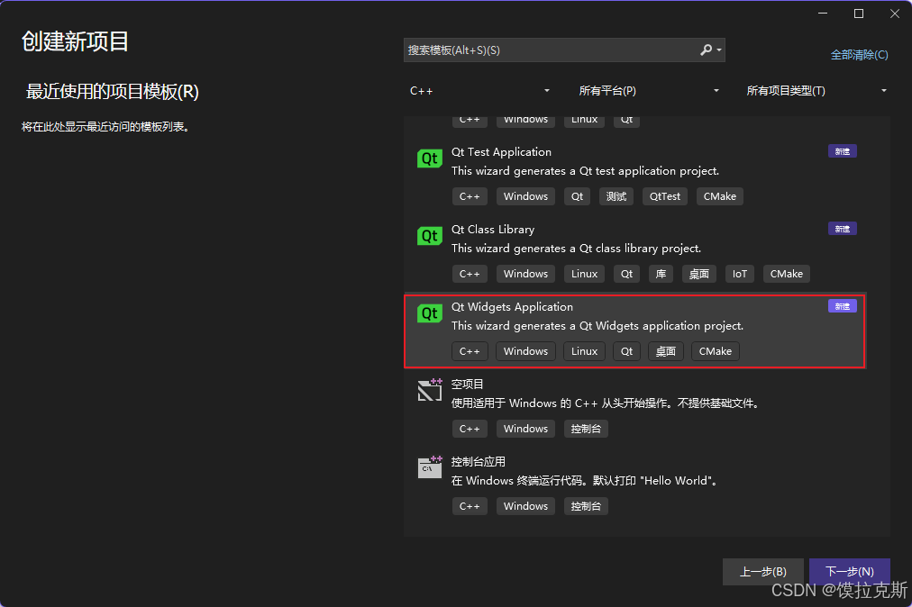Click the 控制台 tag under 空项目
The image size is (912, 607).
(x=586, y=429)
